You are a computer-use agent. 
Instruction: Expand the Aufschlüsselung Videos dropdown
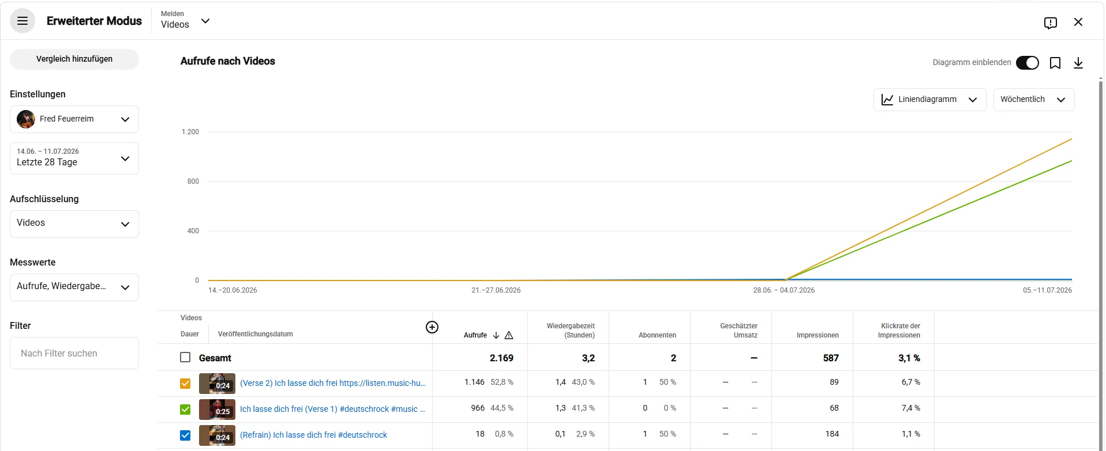(x=74, y=224)
